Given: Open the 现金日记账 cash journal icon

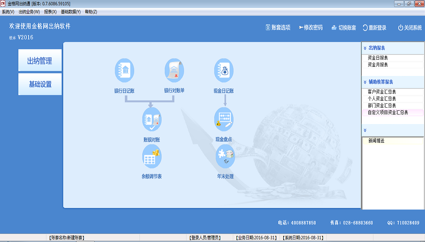Looking at the screenshot, I should pyautogui.click(x=224, y=71).
